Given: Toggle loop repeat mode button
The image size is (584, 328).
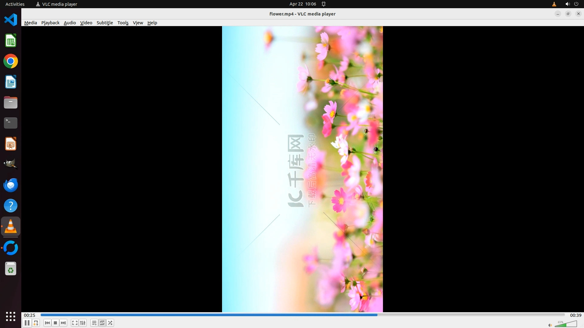Looking at the screenshot, I should coord(102,323).
